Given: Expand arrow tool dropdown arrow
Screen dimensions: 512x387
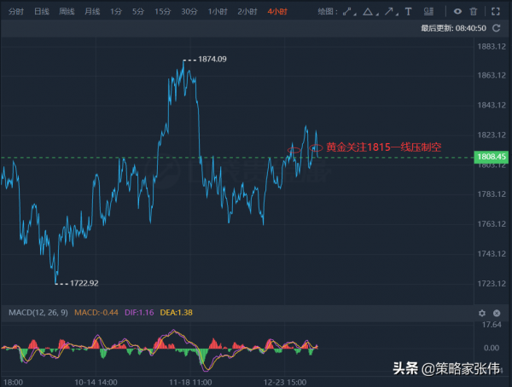Looking at the screenshot, I should point(397,14).
